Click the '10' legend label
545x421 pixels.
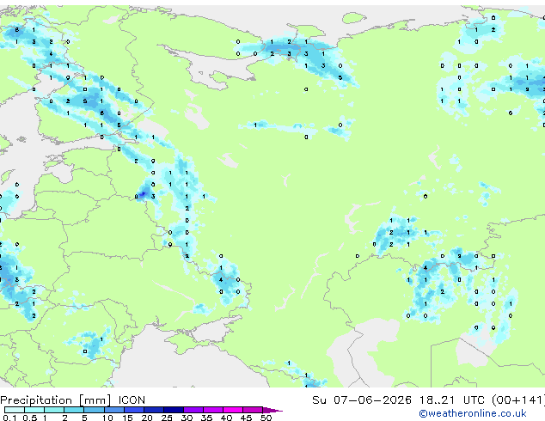pyautogui.click(x=107, y=418)
